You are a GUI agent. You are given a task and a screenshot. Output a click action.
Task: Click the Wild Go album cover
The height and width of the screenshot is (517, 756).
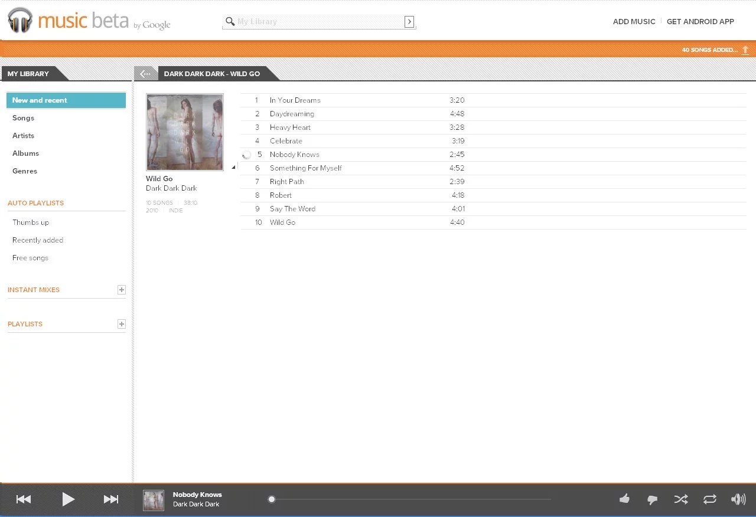click(x=185, y=132)
